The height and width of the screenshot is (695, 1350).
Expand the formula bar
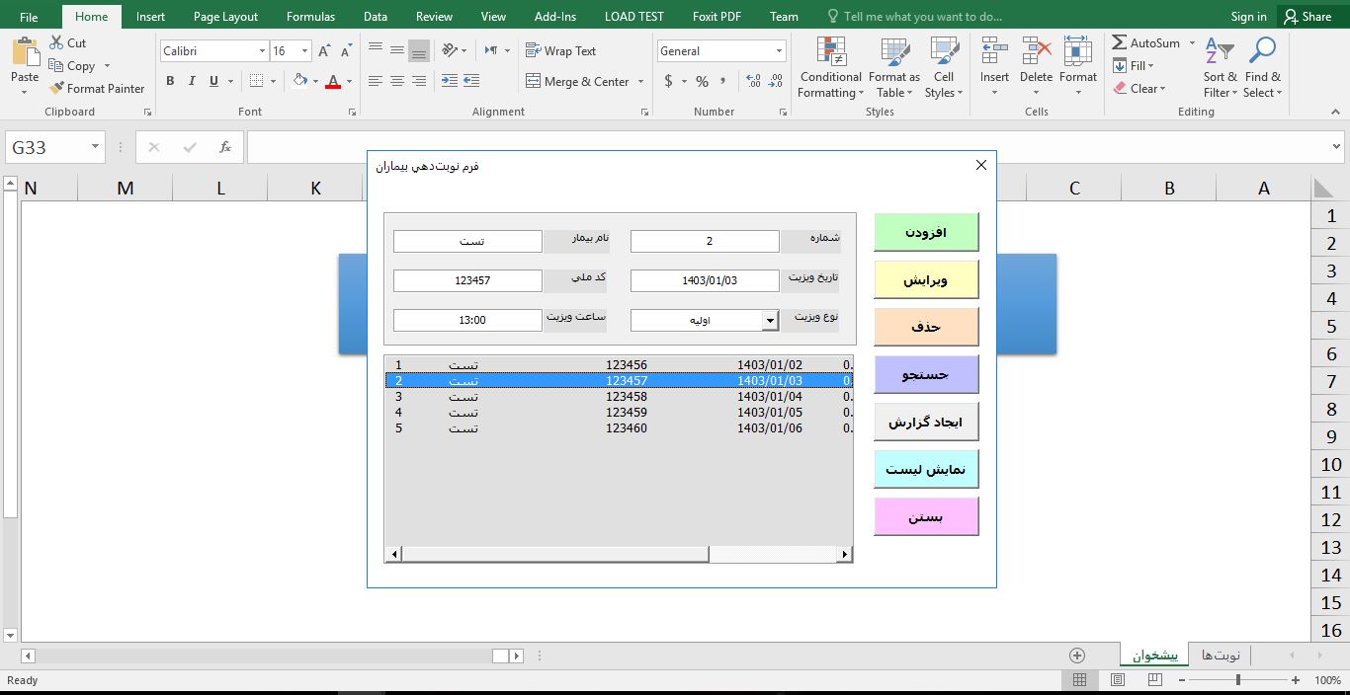[1337, 147]
